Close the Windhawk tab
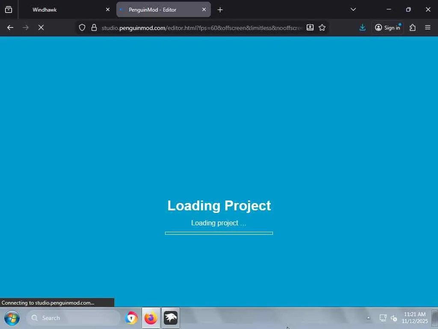Screen dimensions: 438x329 [x=108, y=9]
